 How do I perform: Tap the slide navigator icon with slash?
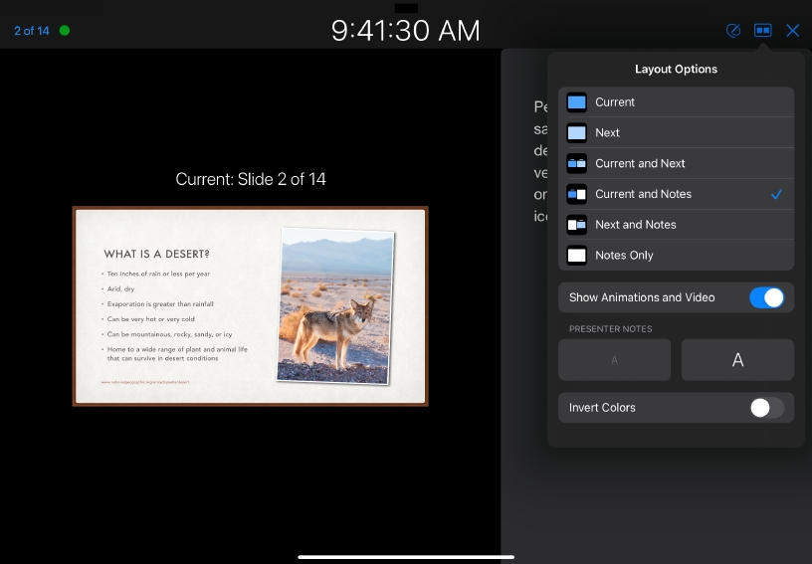pyautogui.click(x=733, y=31)
